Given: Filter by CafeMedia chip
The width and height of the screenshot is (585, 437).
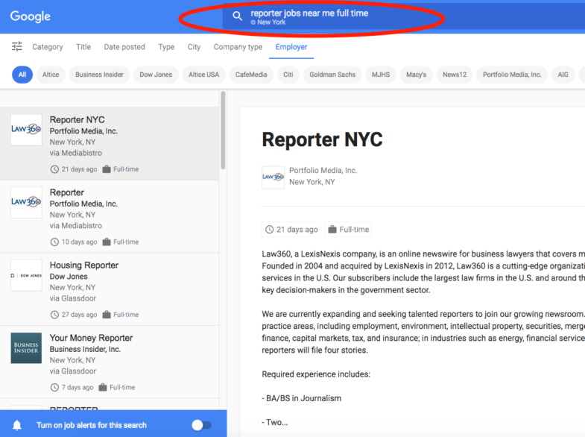Looking at the screenshot, I should [251, 75].
